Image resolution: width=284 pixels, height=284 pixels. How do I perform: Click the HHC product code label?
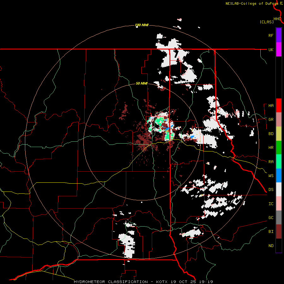(x=277, y=19)
